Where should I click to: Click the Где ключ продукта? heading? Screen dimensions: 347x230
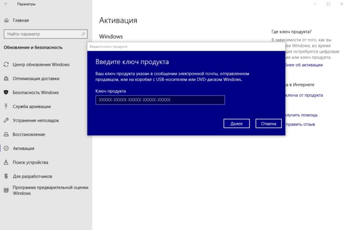tap(291, 32)
